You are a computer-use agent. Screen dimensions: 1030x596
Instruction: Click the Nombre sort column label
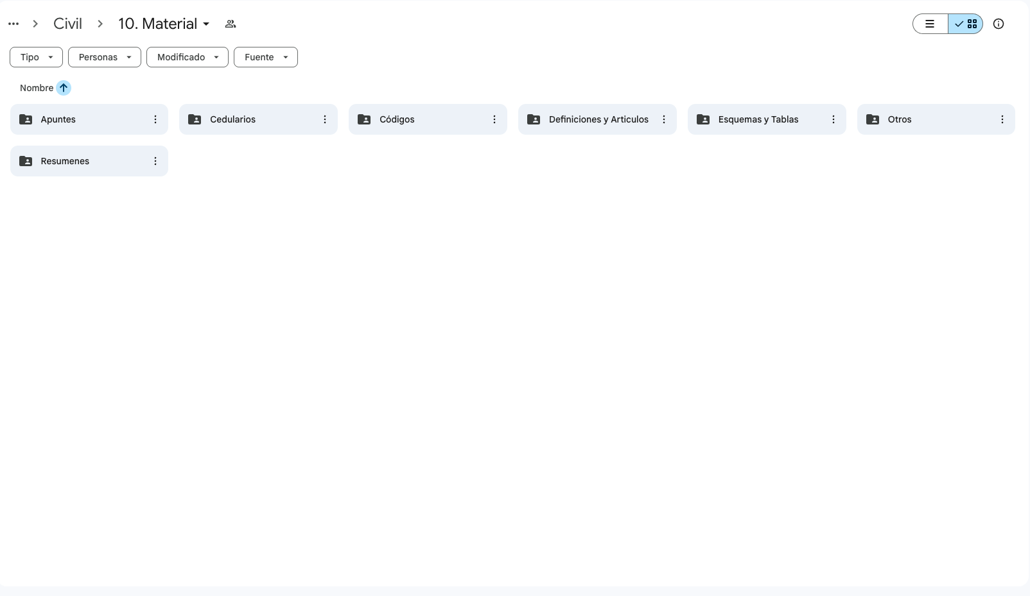[37, 88]
